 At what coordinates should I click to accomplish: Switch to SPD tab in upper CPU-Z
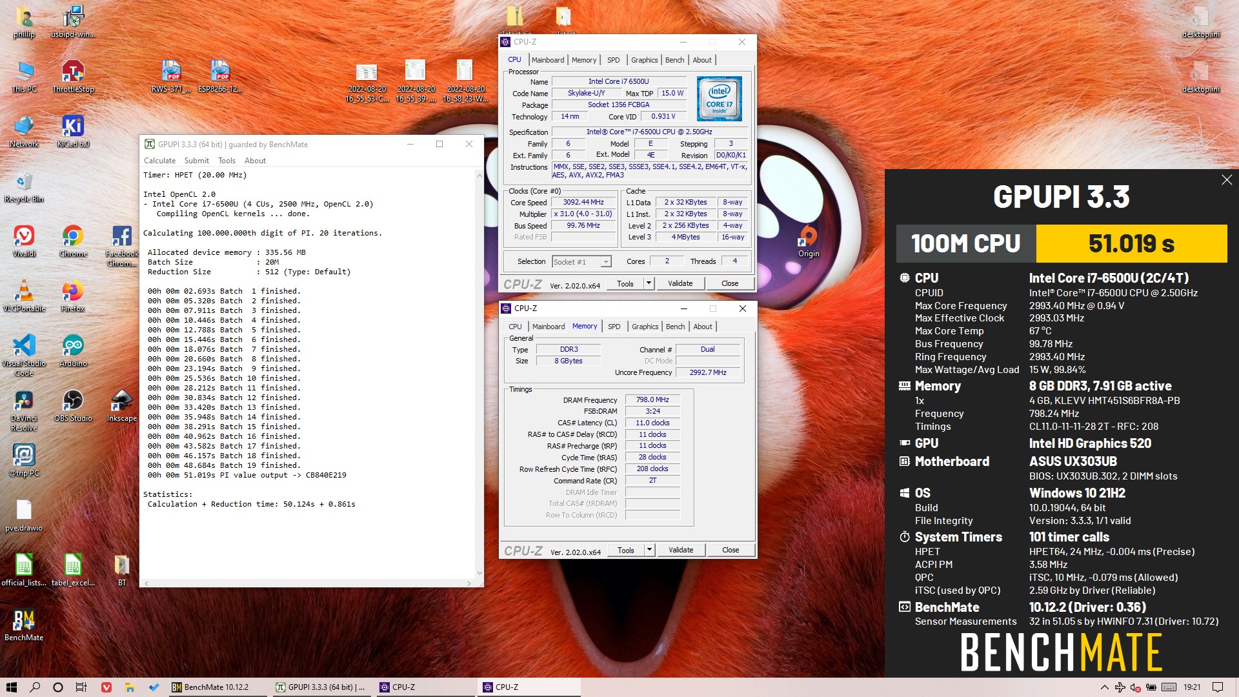point(613,60)
